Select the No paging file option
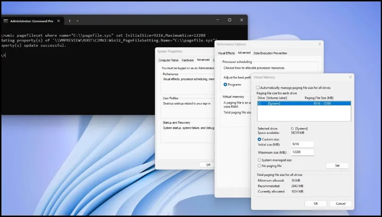The height and width of the screenshot is (217, 382). coord(259,165)
